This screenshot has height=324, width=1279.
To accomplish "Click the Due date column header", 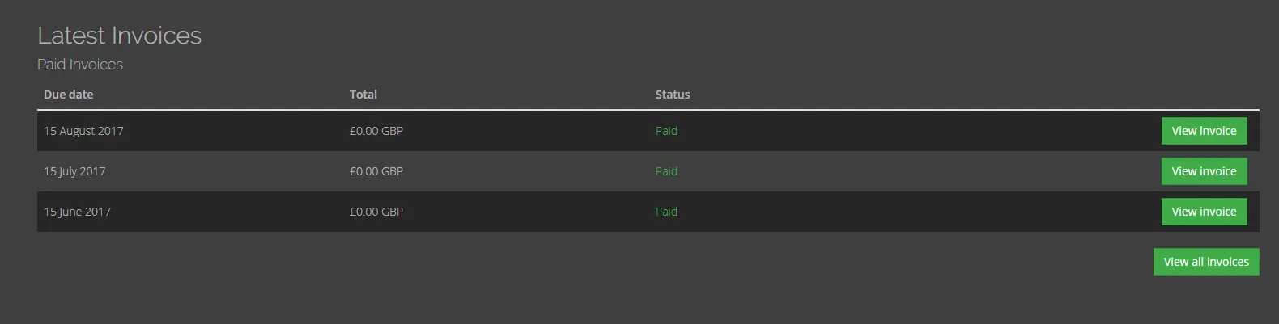I will (69, 95).
